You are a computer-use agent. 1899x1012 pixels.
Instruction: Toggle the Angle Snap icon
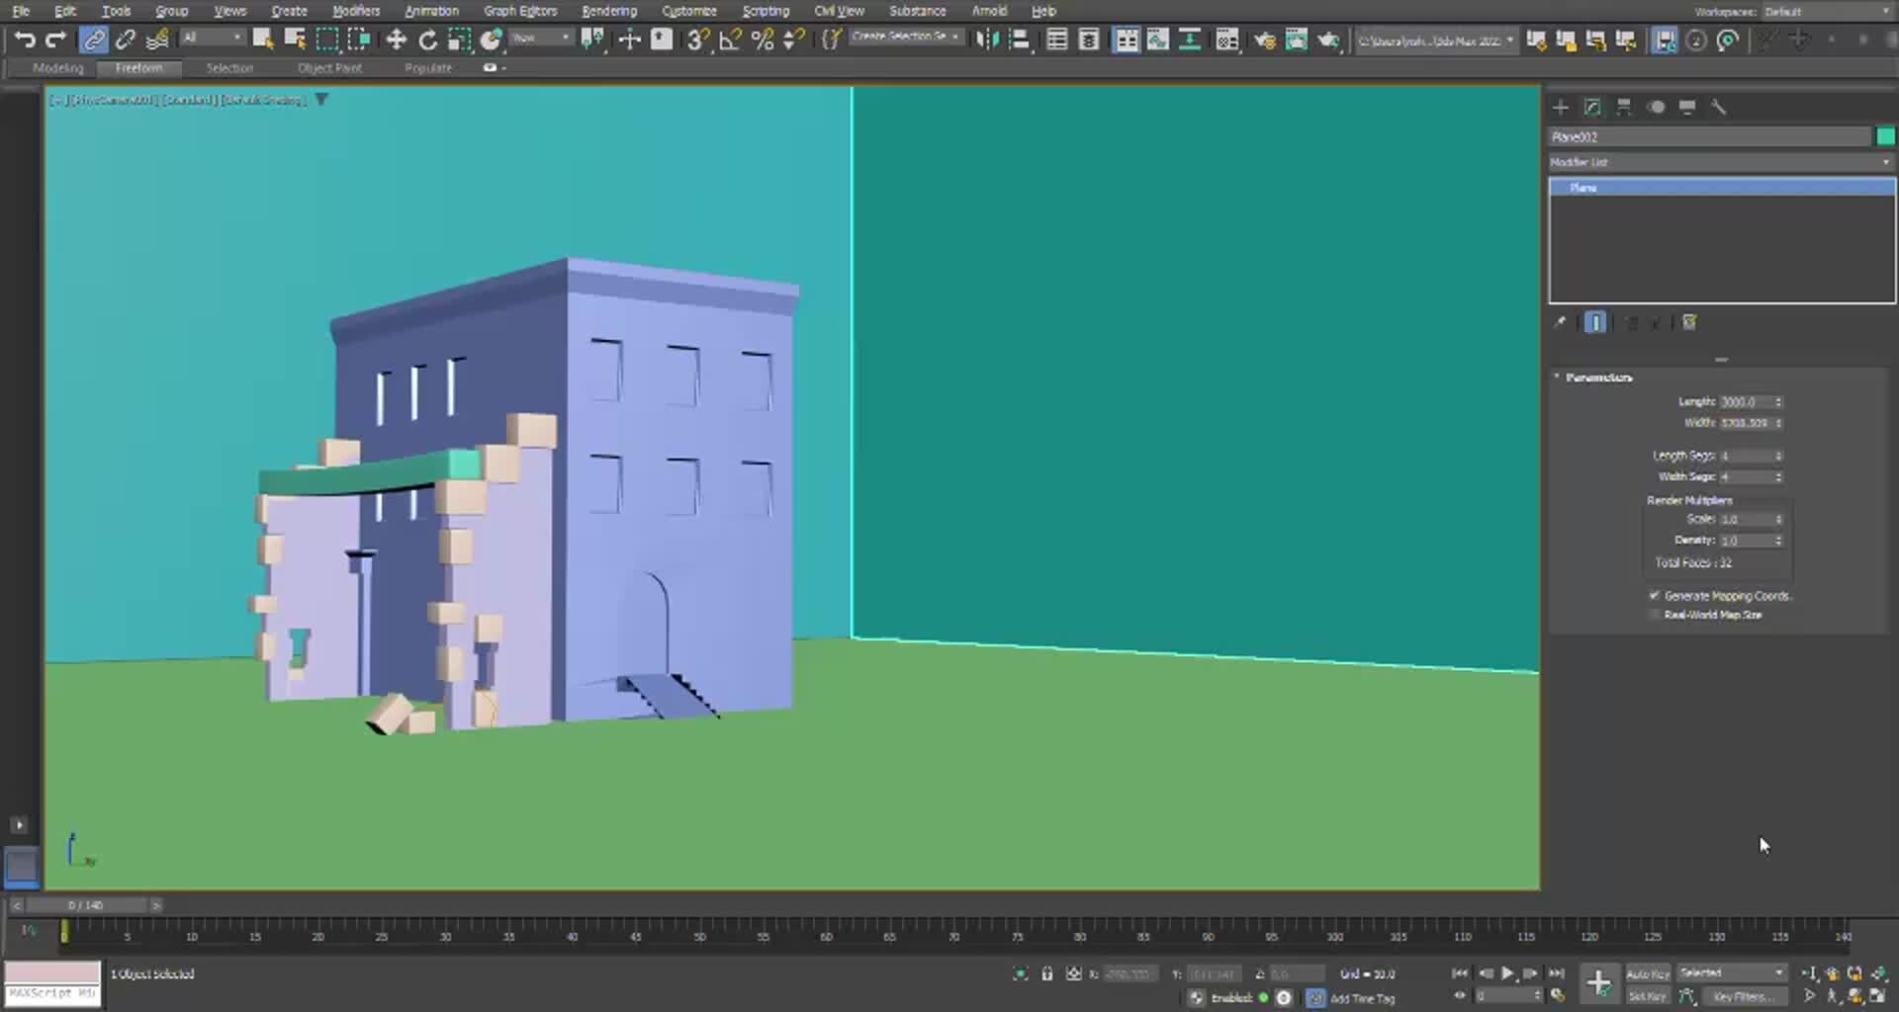pyautogui.click(x=730, y=40)
